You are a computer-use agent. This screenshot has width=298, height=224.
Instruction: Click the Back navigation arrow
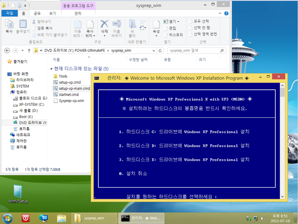pyautogui.click(x=7, y=51)
